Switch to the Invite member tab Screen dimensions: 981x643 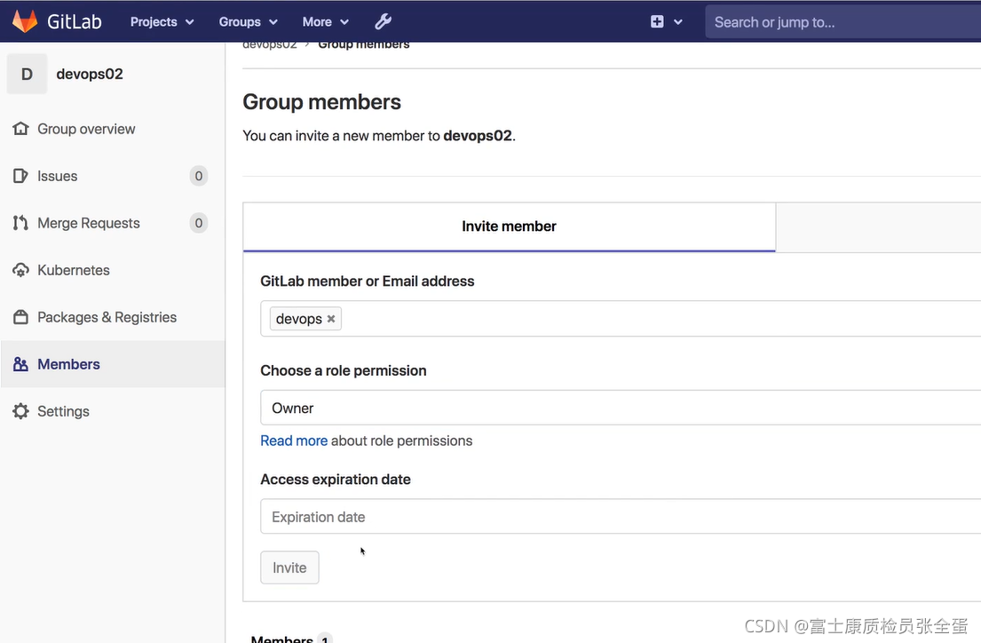[509, 226]
